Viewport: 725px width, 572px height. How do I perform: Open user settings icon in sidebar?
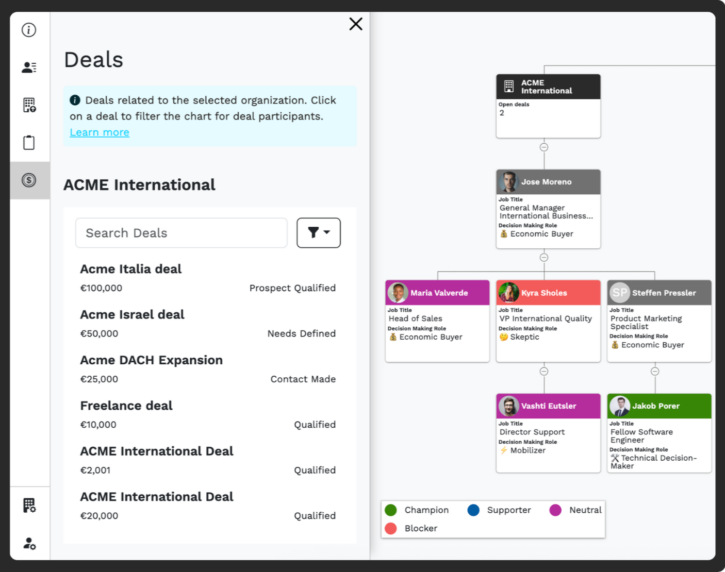[x=29, y=543]
